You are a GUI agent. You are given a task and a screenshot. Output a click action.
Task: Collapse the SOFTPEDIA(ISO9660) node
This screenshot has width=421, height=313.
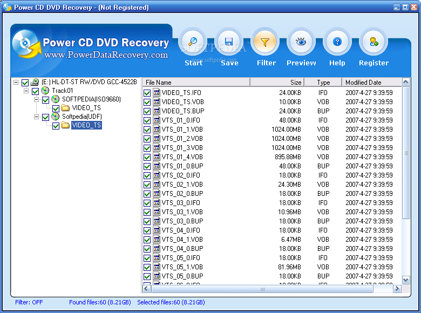36,99
